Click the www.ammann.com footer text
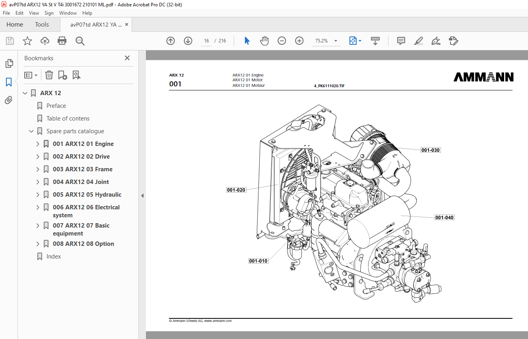528x339 pixels. (218, 321)
